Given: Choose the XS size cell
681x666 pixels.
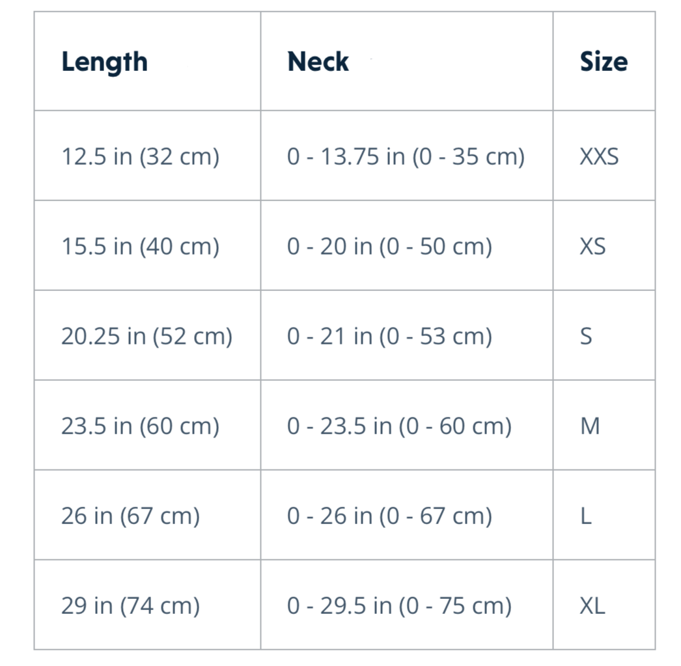Looking at the screenshot, I should pos(592,247).
